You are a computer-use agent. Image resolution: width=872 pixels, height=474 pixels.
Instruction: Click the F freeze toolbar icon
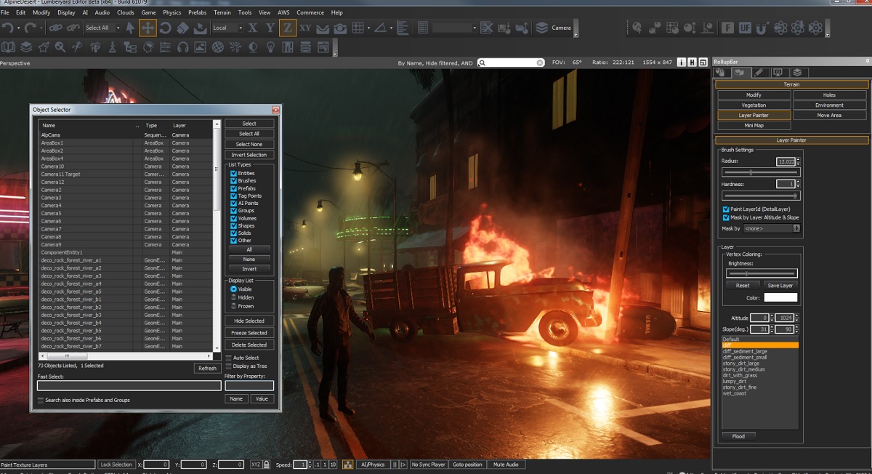click(727, 28)
